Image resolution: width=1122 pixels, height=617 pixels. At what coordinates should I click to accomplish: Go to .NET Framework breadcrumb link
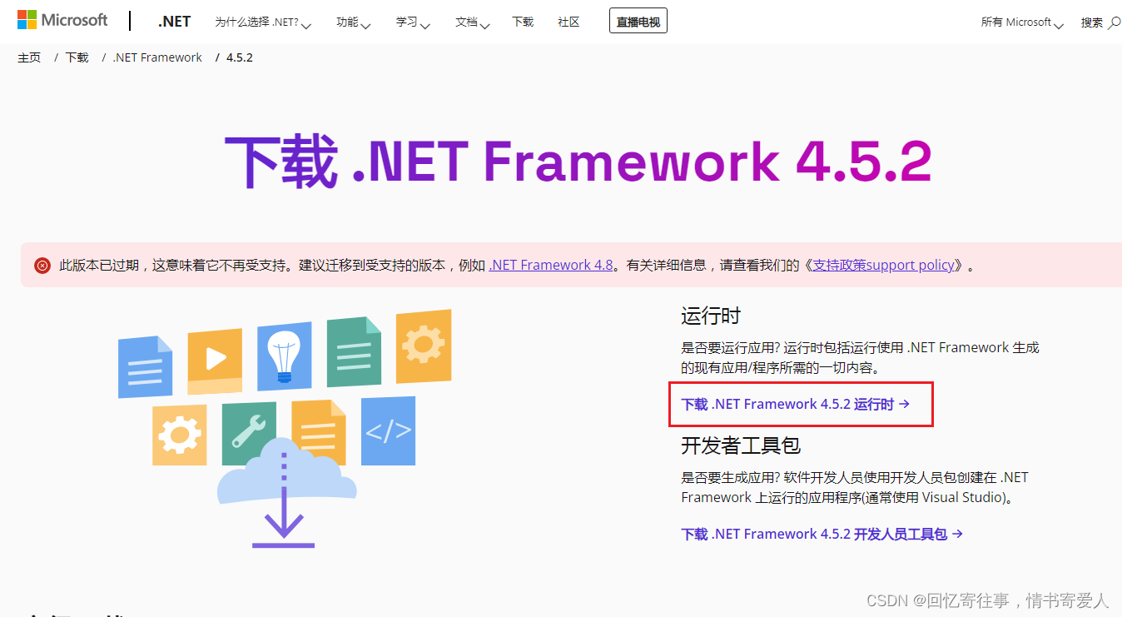(x=157, y=57)
